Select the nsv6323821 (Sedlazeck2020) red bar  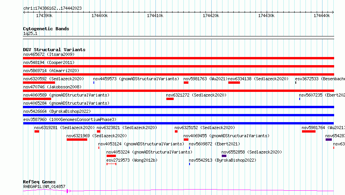pyautogui.click(x=98, y=131)
